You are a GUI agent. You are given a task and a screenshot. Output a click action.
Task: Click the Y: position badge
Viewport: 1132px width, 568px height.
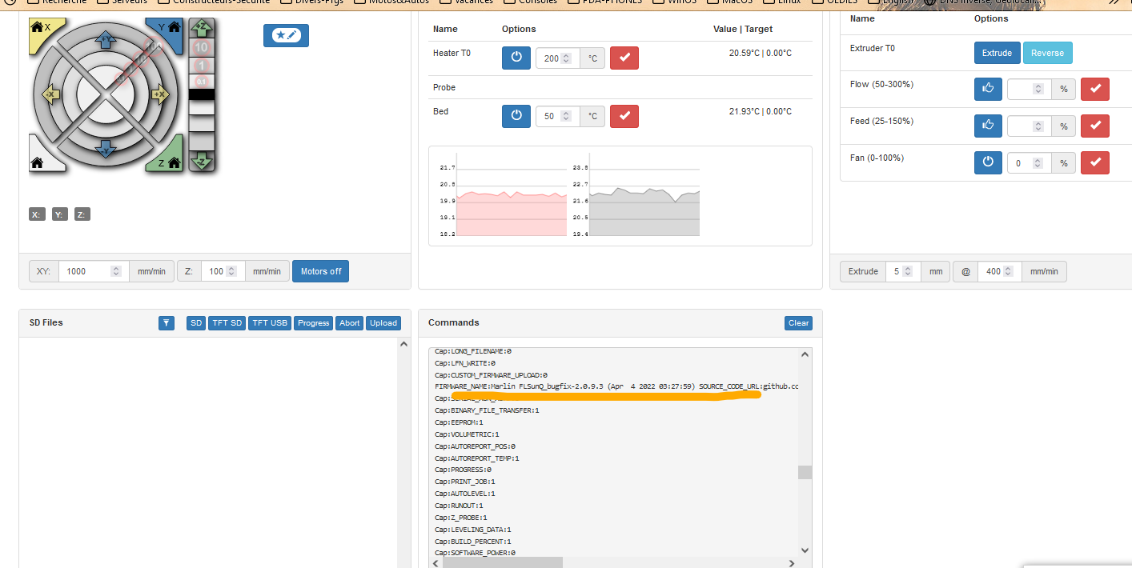pos(60,214)
